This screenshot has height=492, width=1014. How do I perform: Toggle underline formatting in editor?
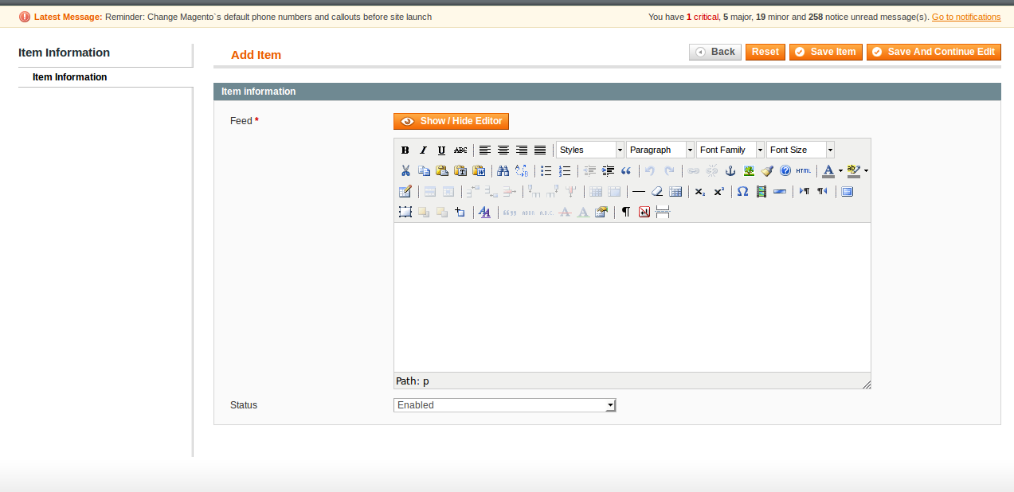click(x=441, y=150)
